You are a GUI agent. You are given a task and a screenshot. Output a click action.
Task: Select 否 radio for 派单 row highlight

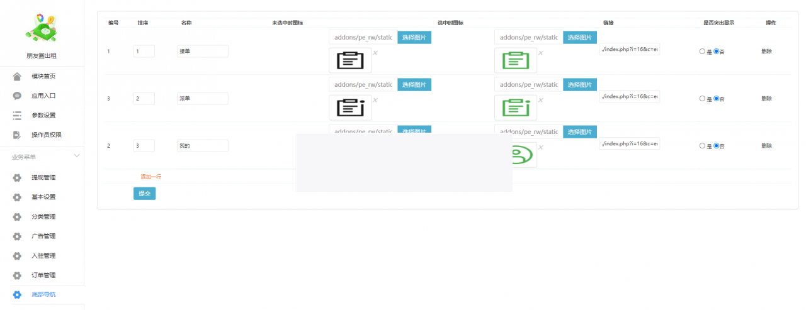tap(716, 99)
